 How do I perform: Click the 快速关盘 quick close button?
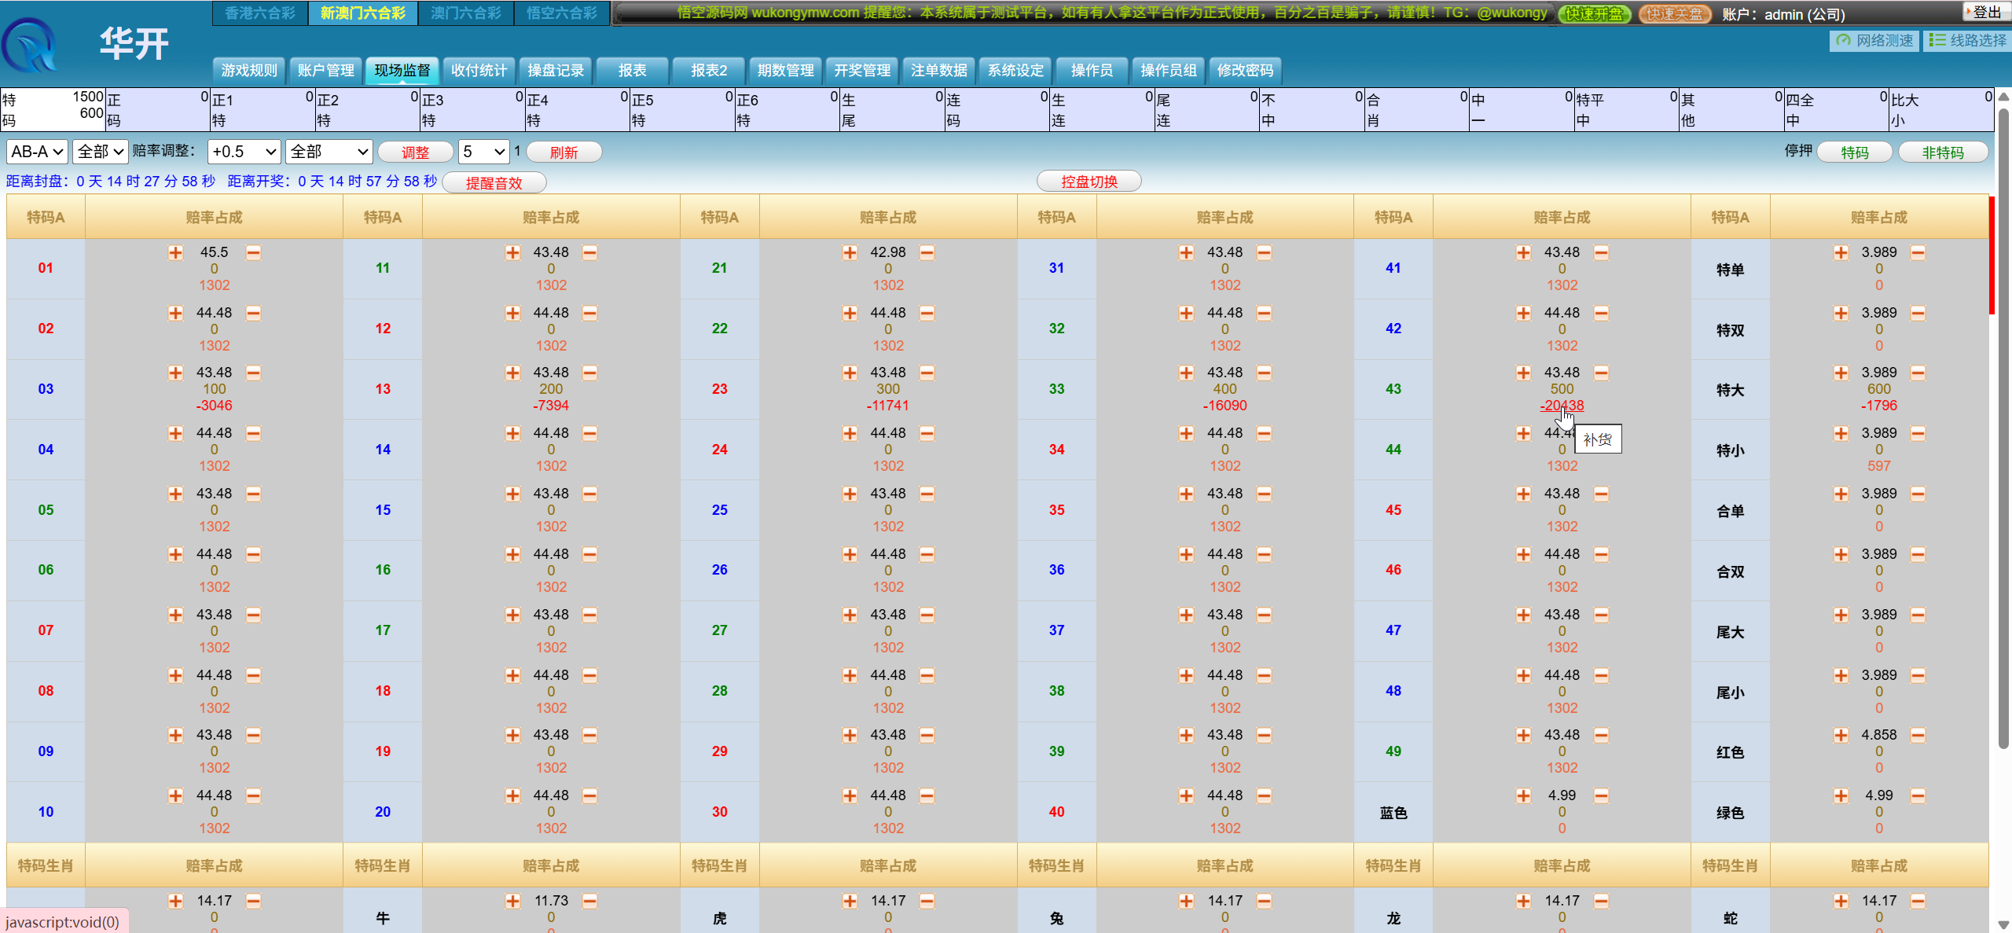pos(1675,14)
